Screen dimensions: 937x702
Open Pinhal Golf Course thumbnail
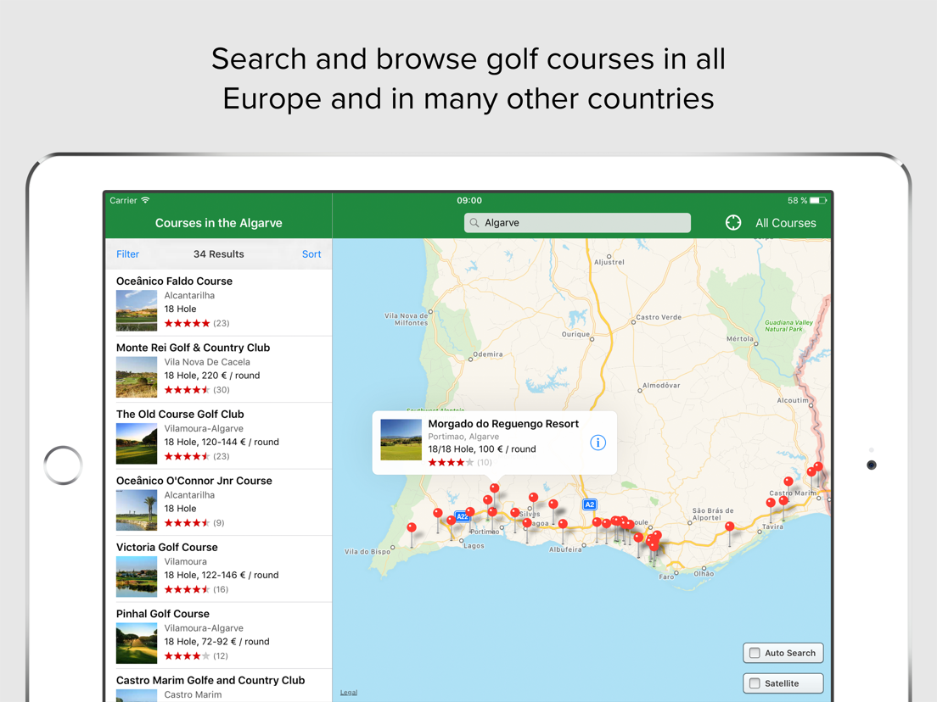point(137,643)
